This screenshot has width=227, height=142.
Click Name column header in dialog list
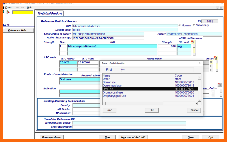(x=106, y=75)
